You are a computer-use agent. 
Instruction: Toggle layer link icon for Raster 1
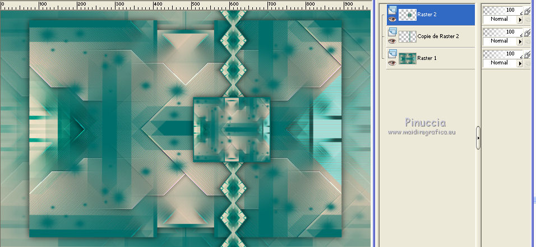pos(527,55)
